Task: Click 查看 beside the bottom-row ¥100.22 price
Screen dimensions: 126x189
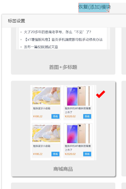Action: (x=56, y=154)
